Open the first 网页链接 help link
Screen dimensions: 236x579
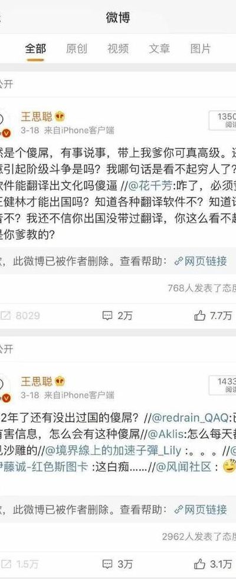(201, 261)
